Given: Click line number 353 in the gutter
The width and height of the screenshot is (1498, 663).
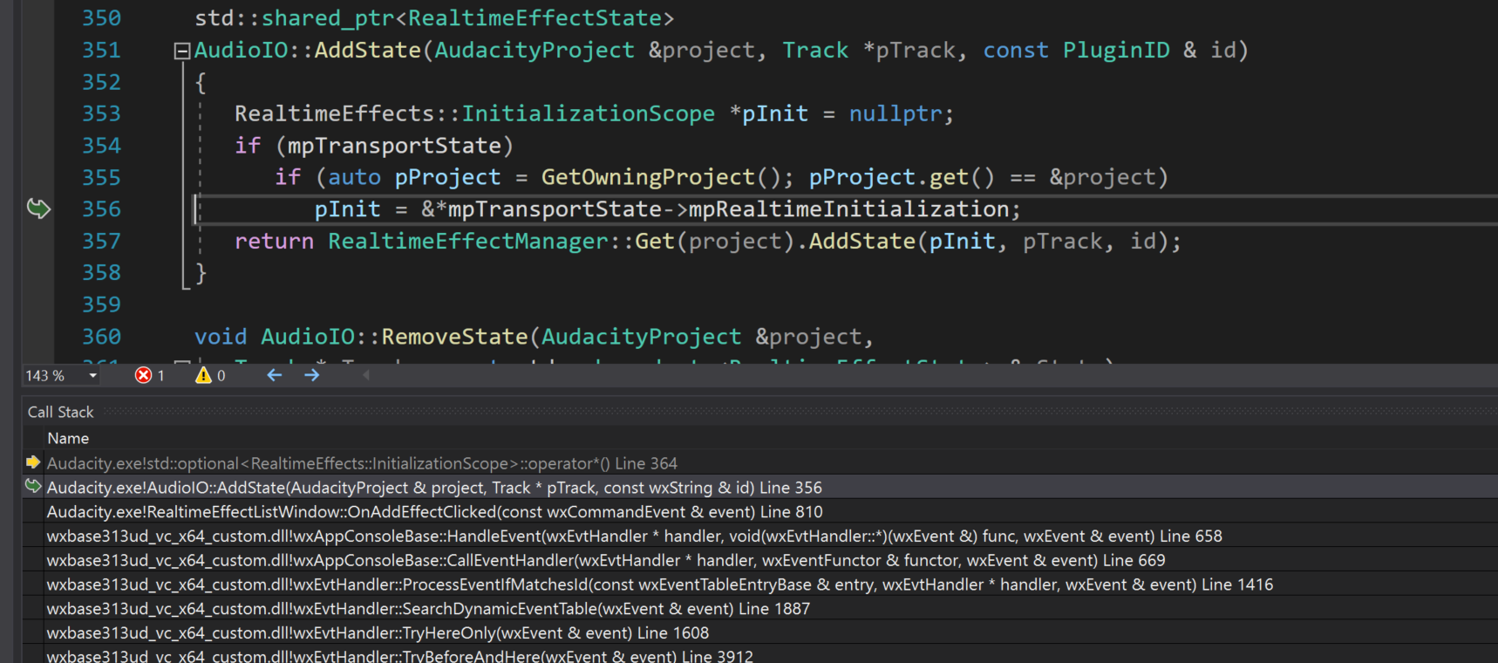Looking at the screenshot, I should 101,113.
